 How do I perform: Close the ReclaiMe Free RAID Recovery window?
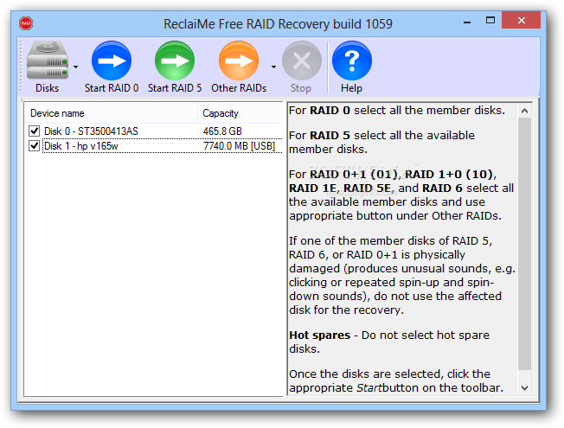pyautogui.click(x=522, y=21)
